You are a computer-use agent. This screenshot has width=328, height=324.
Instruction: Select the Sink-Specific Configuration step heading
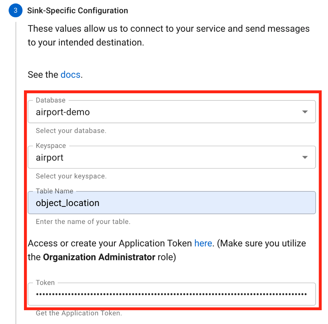tap(78, 10)
